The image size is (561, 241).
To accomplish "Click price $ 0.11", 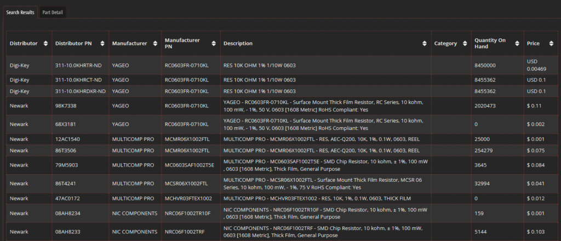I will tap(534, 106).
